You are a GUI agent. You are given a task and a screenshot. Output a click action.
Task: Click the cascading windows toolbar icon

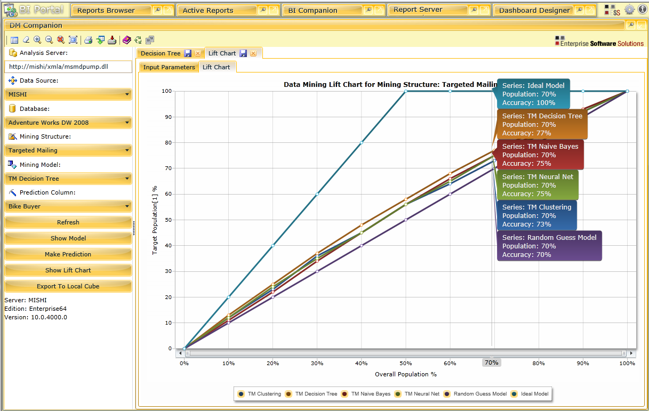click(150, 40)
